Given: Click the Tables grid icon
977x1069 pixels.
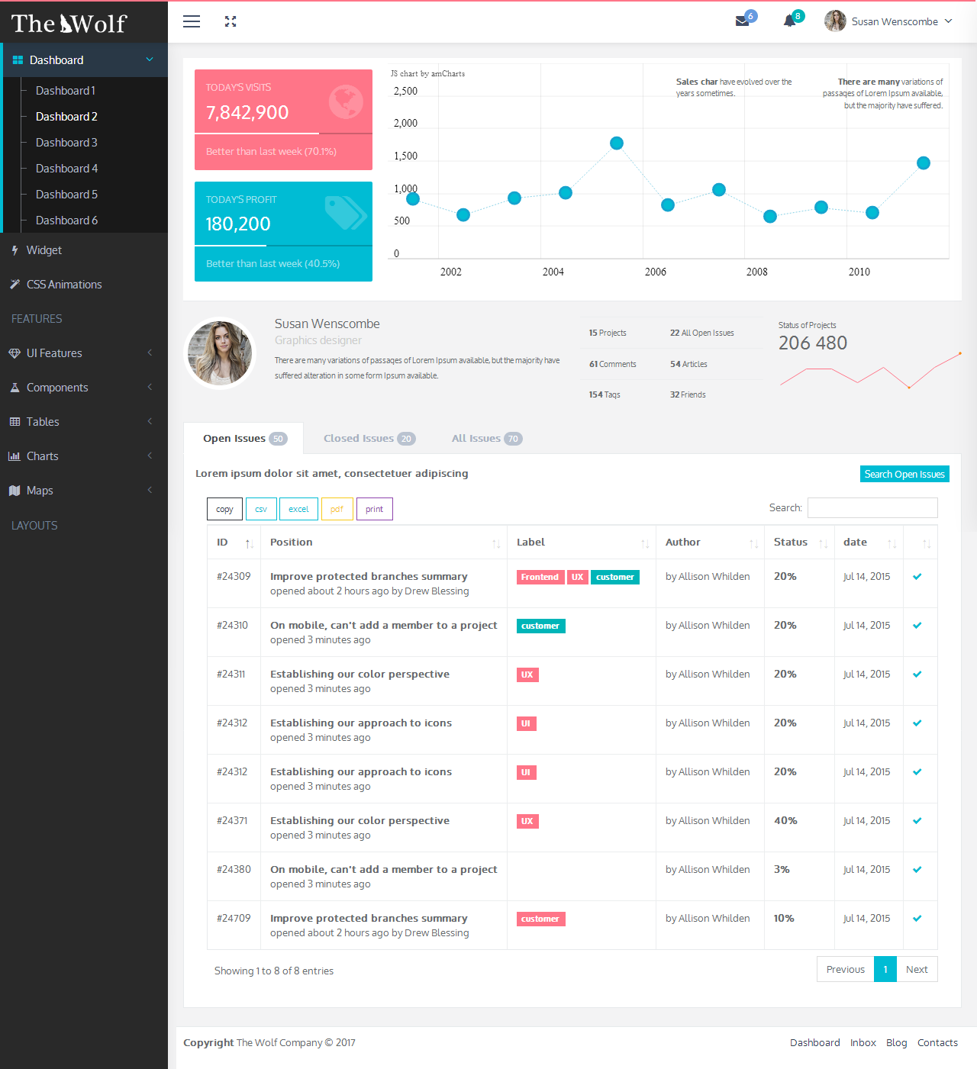Looking at the screenshot, I should pos(15,422).
